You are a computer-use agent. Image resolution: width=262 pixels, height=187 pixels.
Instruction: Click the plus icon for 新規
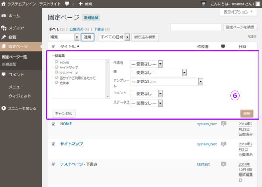point(80,3)
